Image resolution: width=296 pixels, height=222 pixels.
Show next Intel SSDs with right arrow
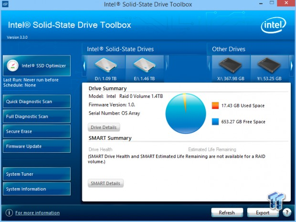click(167, 66)
